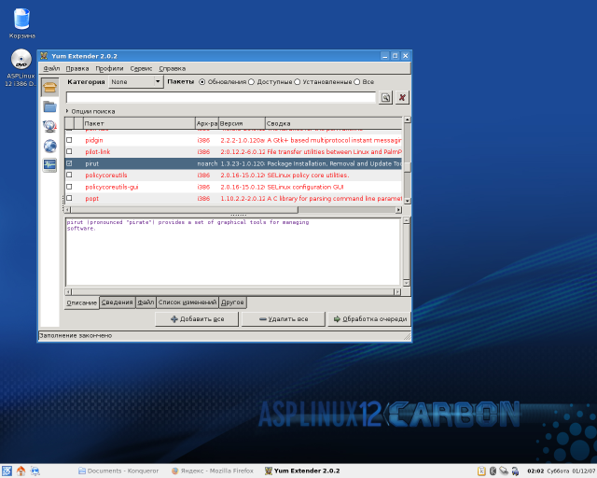Select the Available packages radio button
This screenshot has width=597, height=478.
pyautogui.click(x=251, y=82)
